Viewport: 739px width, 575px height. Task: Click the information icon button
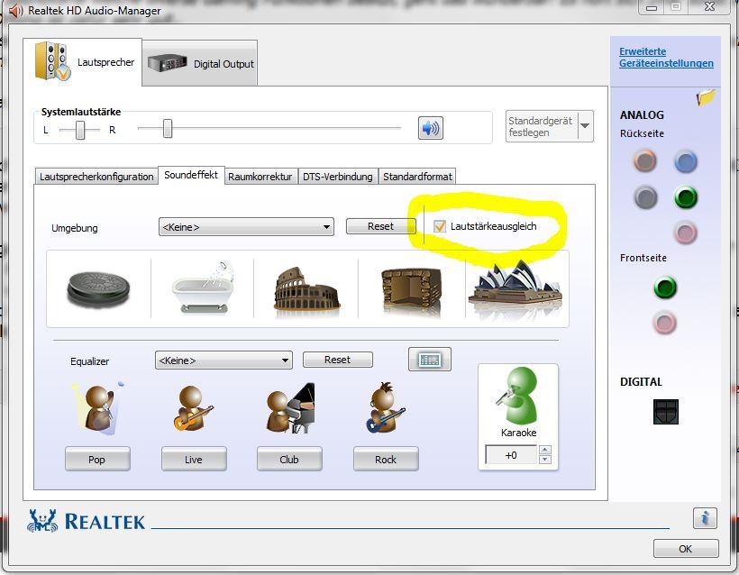(705, 519)
